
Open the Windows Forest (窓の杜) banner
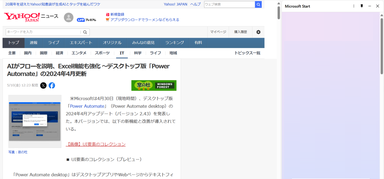coord(154,85)
